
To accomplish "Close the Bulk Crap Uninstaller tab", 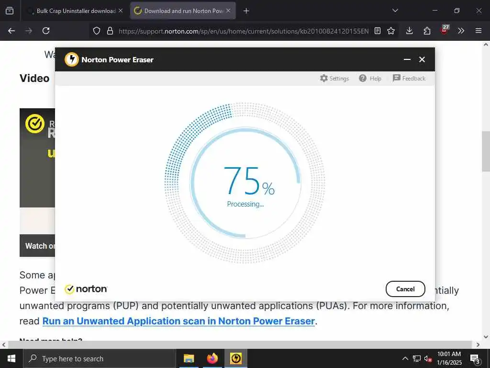I will coord(121,11).
